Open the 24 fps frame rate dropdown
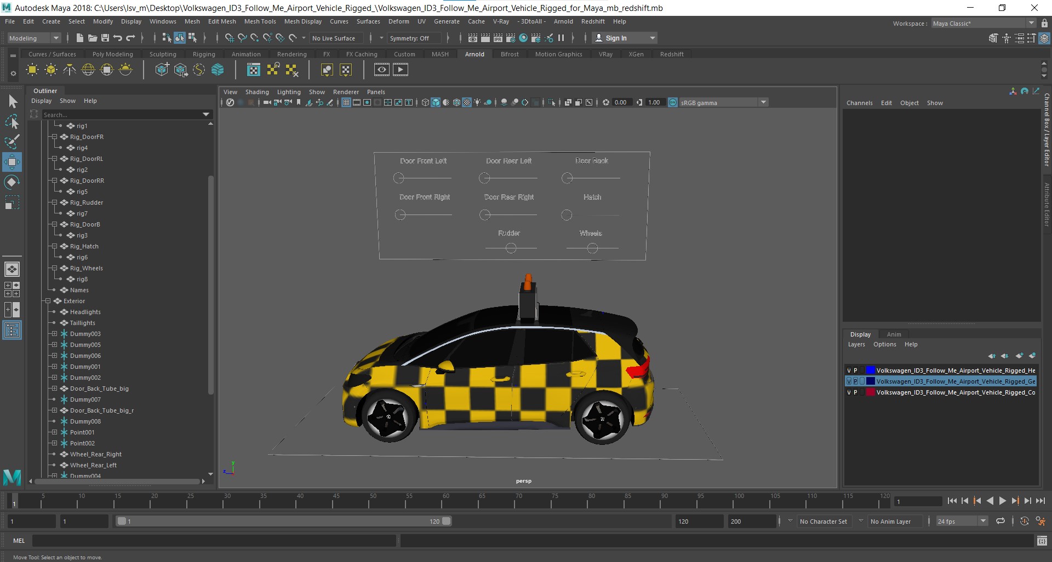The height and width of the screenshot is (562, 1052). tap(962, 522)
